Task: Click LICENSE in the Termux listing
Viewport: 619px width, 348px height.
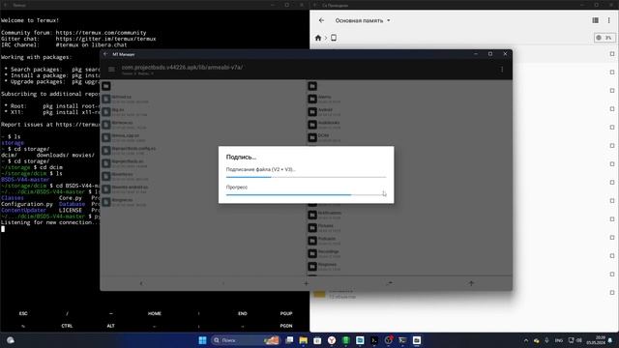Action: [x=71, y=211]
